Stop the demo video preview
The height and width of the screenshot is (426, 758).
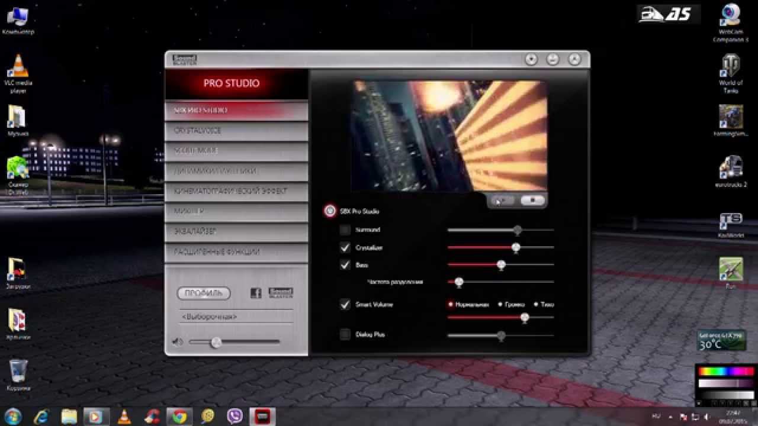click(x=532, y=201)
